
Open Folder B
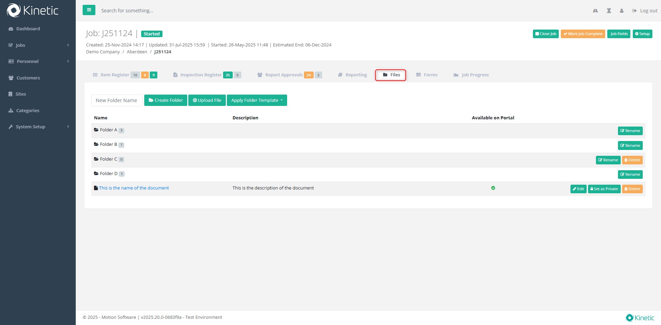(x=108, y=144)
